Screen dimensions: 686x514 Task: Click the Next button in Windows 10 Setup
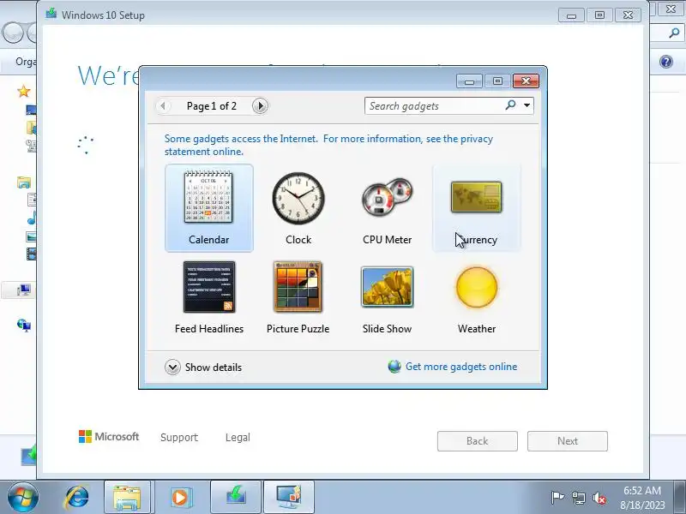click(568, 441)
